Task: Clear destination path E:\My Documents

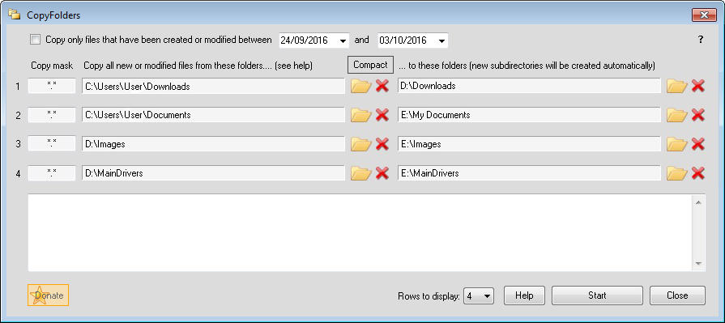Action: [x=697, y=115]
